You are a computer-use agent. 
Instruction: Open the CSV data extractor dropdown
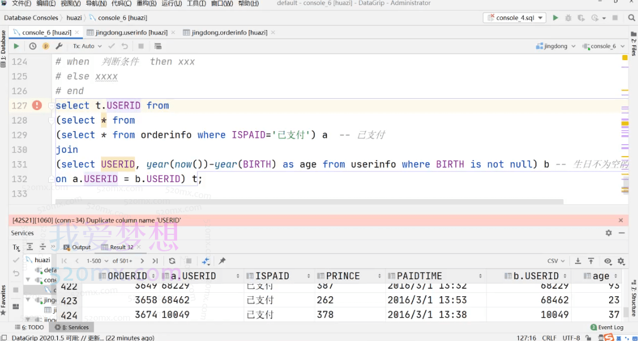pyautogui.click(x=556, y=261)
